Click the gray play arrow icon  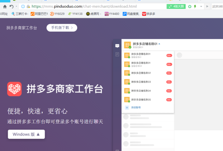(x=207, y=6)
